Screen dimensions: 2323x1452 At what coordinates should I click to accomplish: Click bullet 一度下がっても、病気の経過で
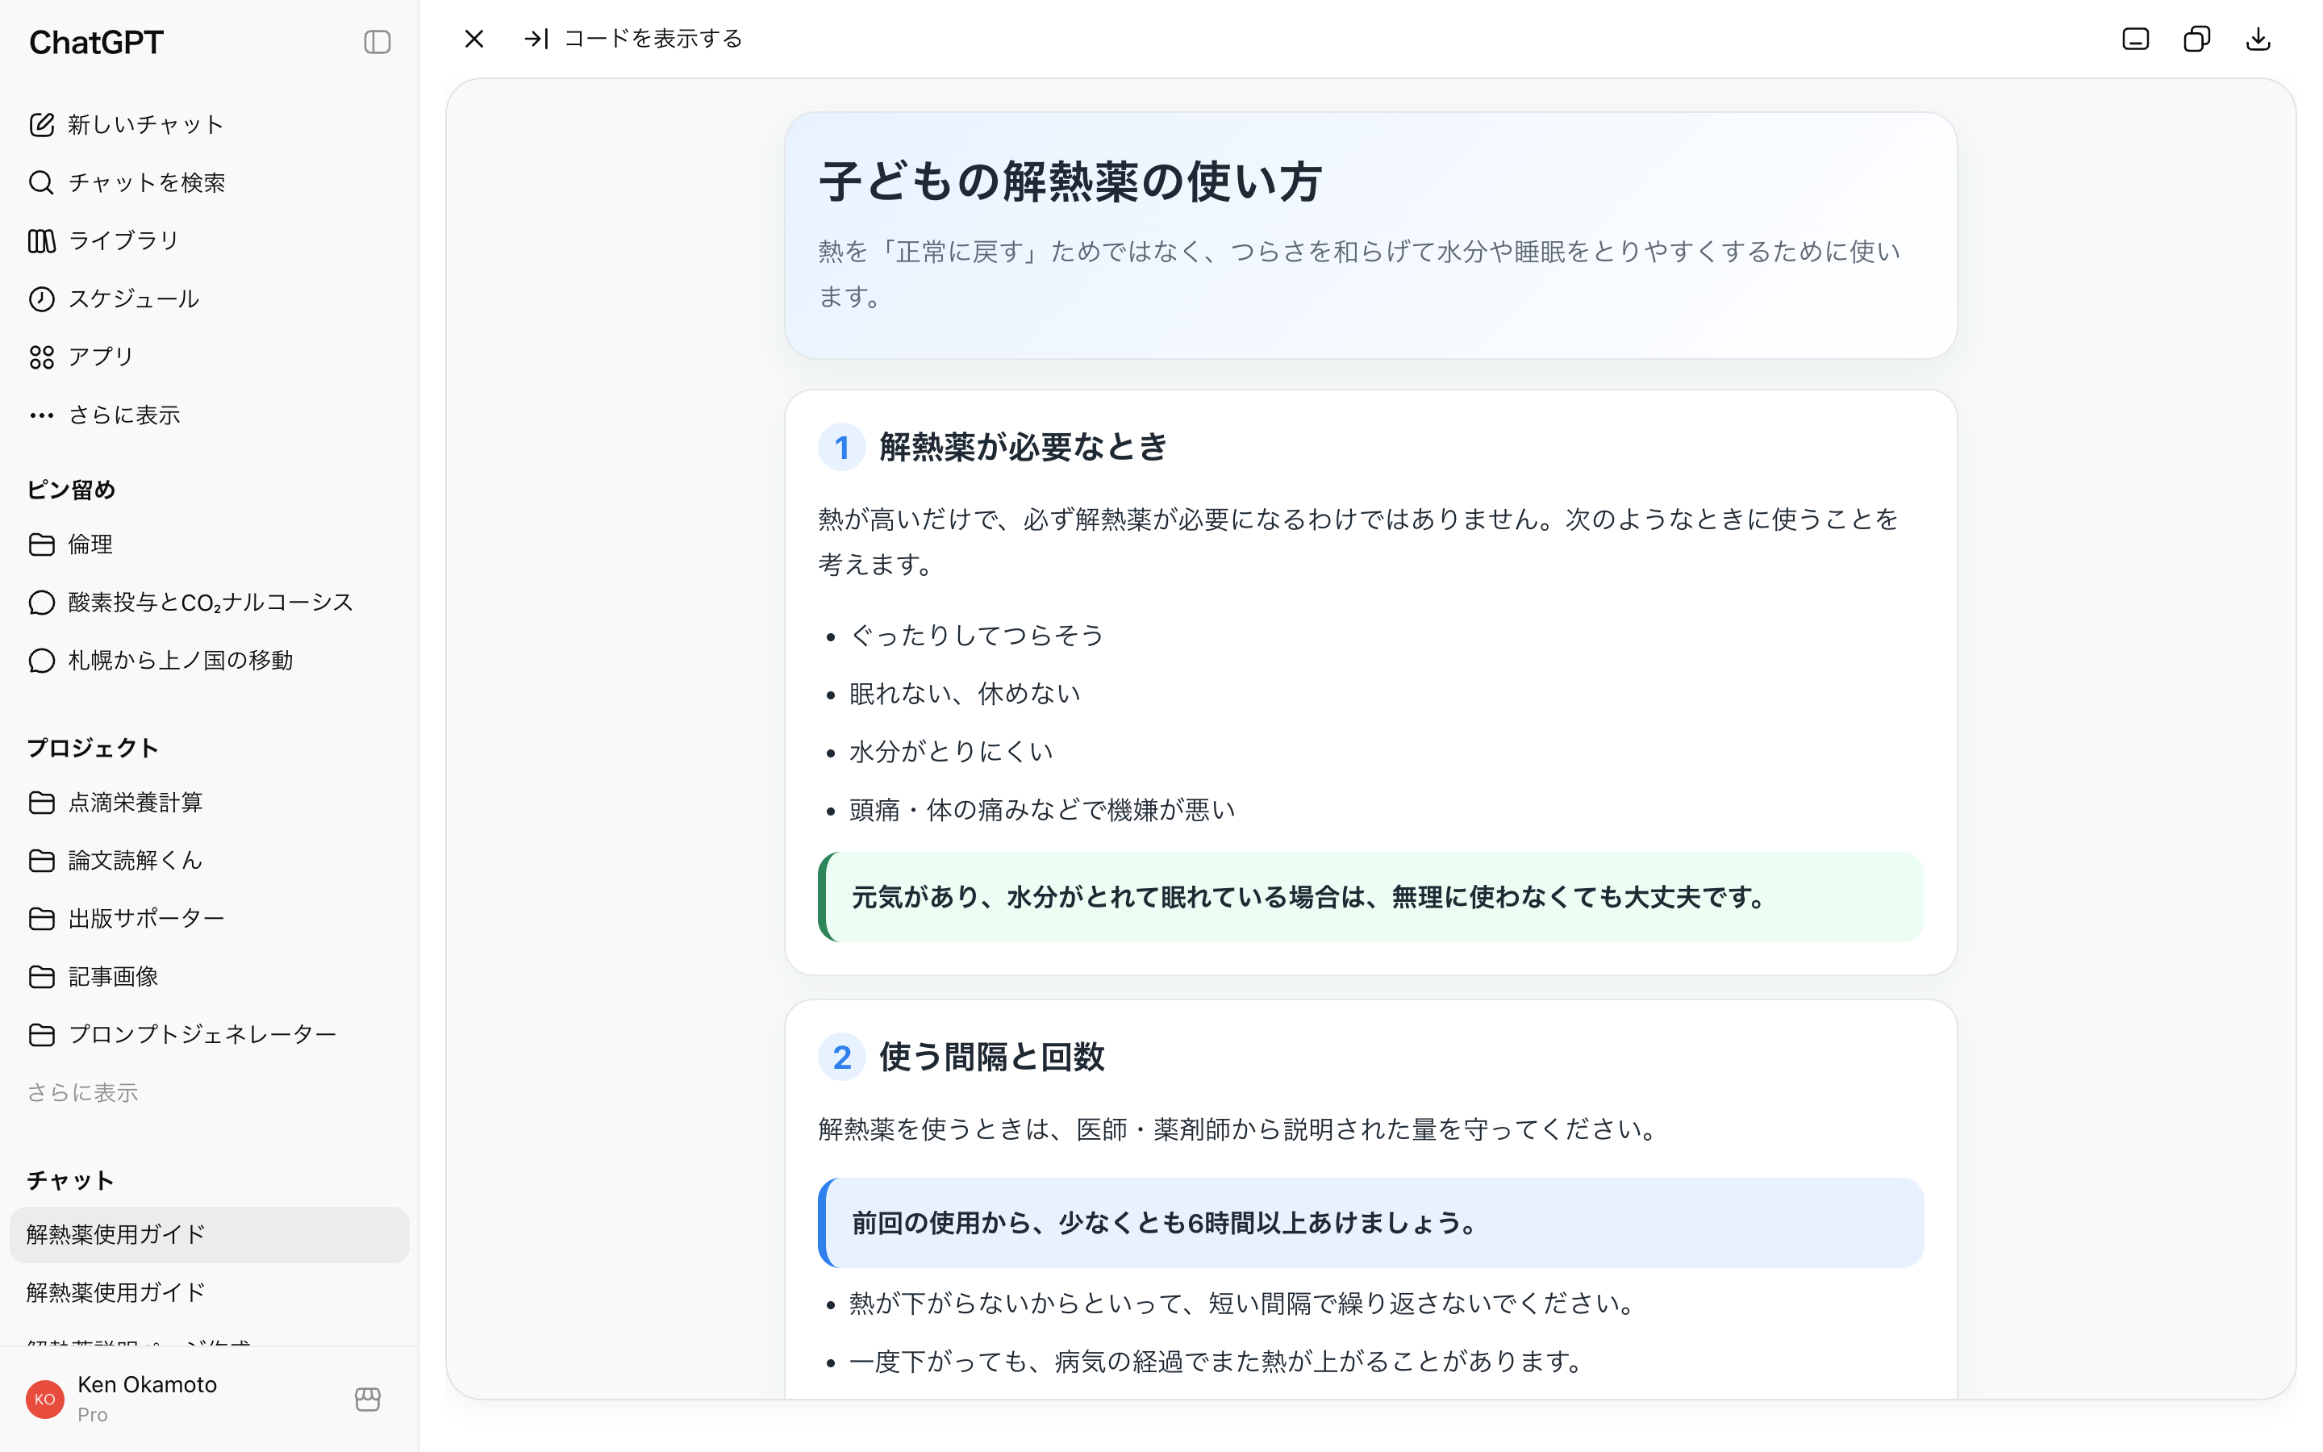(1216, 1361)
